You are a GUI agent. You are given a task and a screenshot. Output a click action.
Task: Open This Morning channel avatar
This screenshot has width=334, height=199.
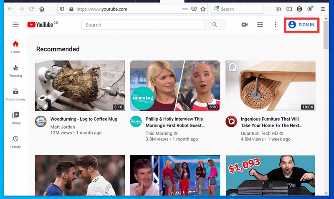pyautogui.click(x=136, y=122)
